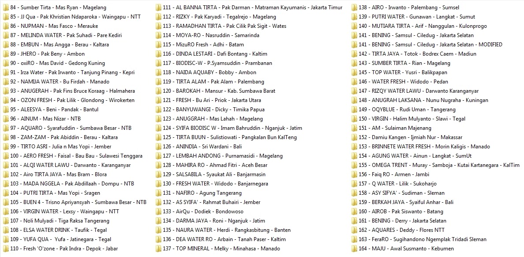Click folder icon beside 104 - PUTRI TIRTA
This screenshot has height=257, width=524.
[x=6, y=193]
